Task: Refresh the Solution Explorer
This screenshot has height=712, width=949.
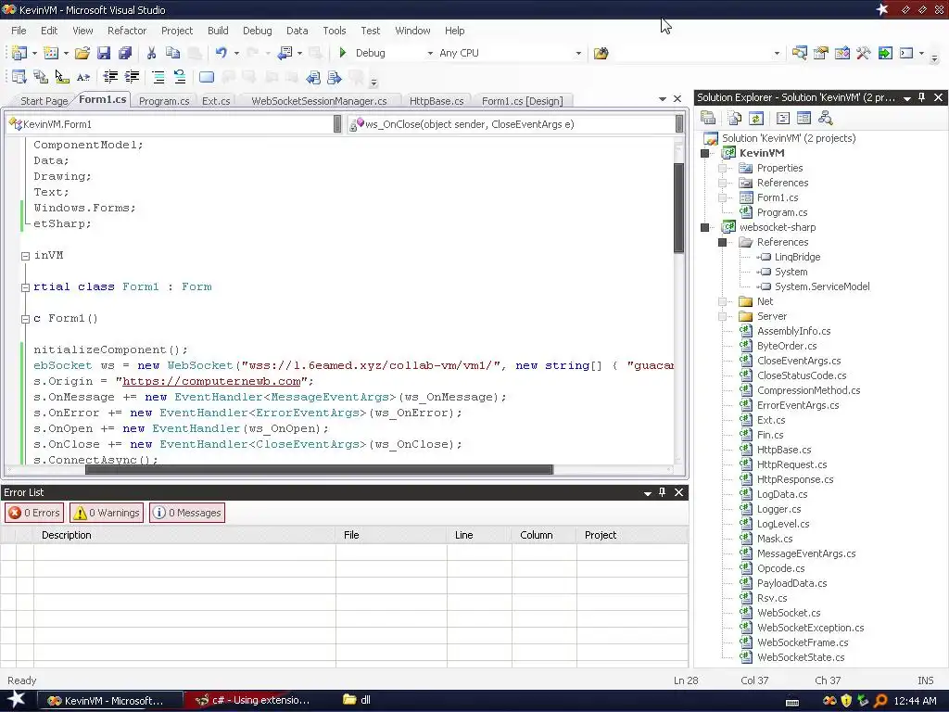Action: [x=756, y=118]
